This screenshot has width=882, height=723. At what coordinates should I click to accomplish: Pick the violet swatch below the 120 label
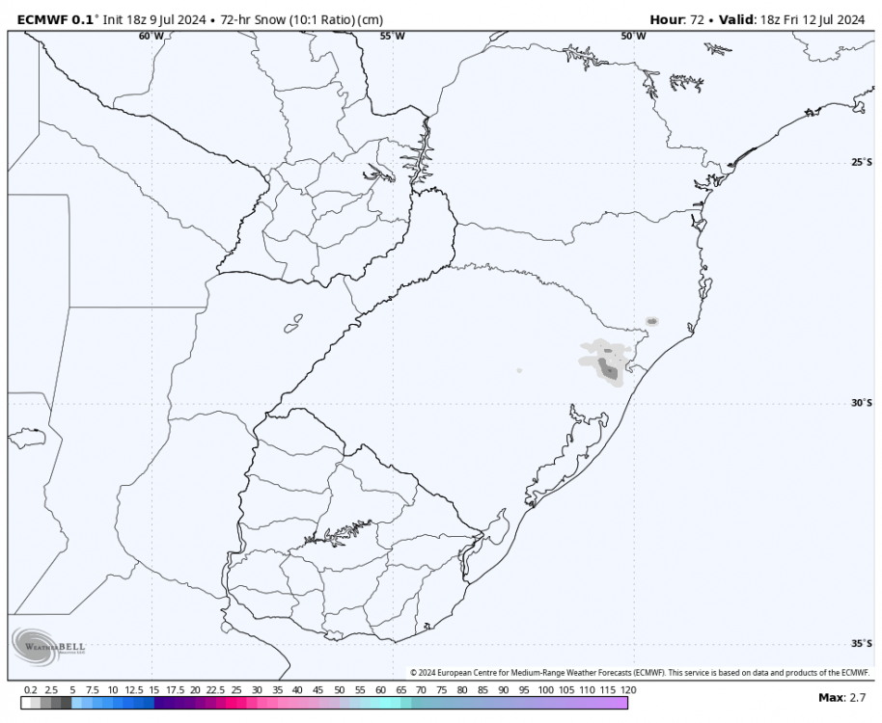622,704
